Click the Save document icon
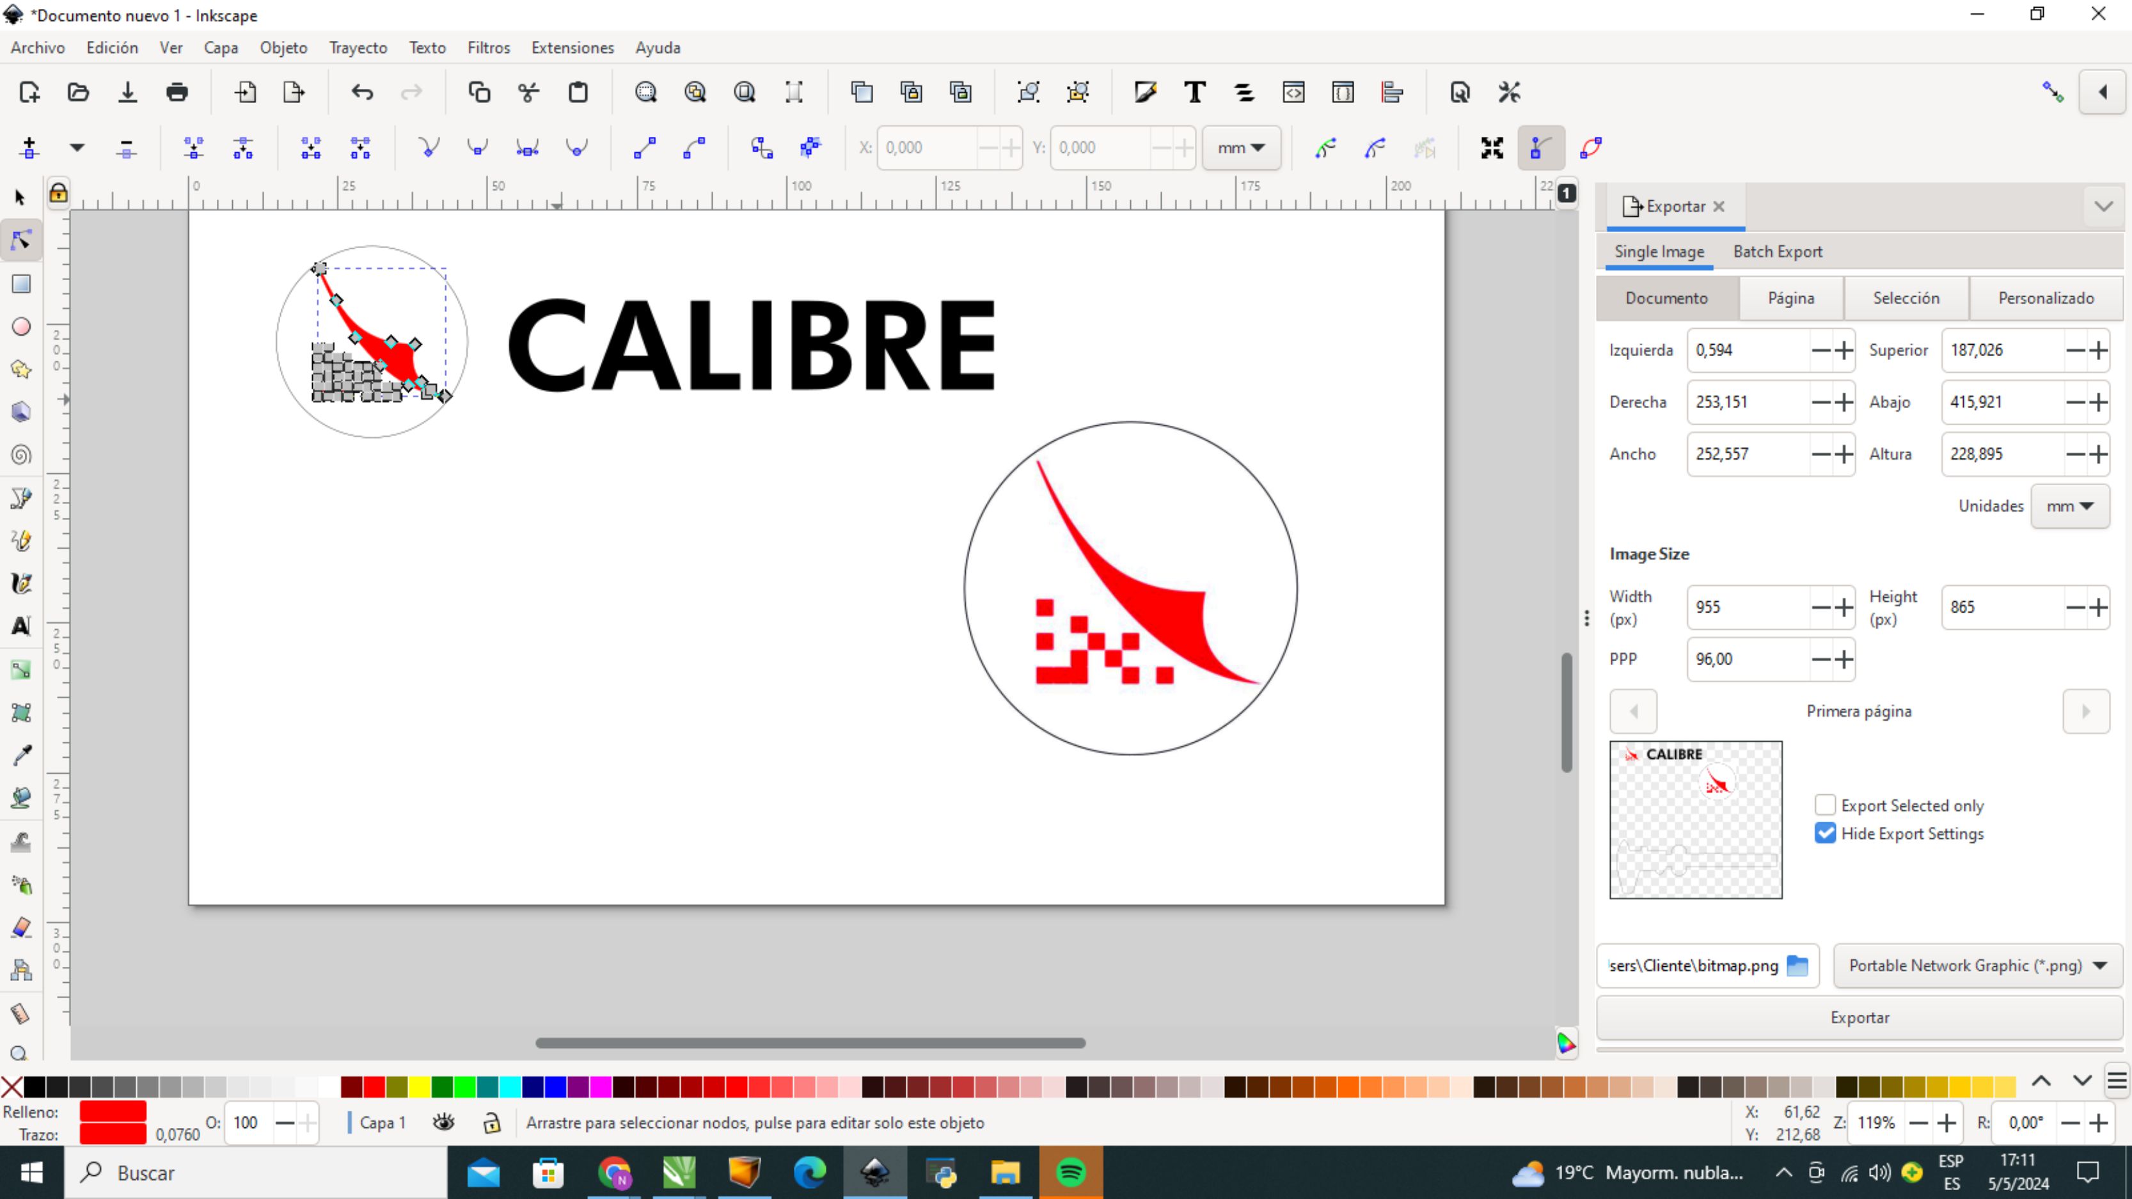 tap(127, 92)
